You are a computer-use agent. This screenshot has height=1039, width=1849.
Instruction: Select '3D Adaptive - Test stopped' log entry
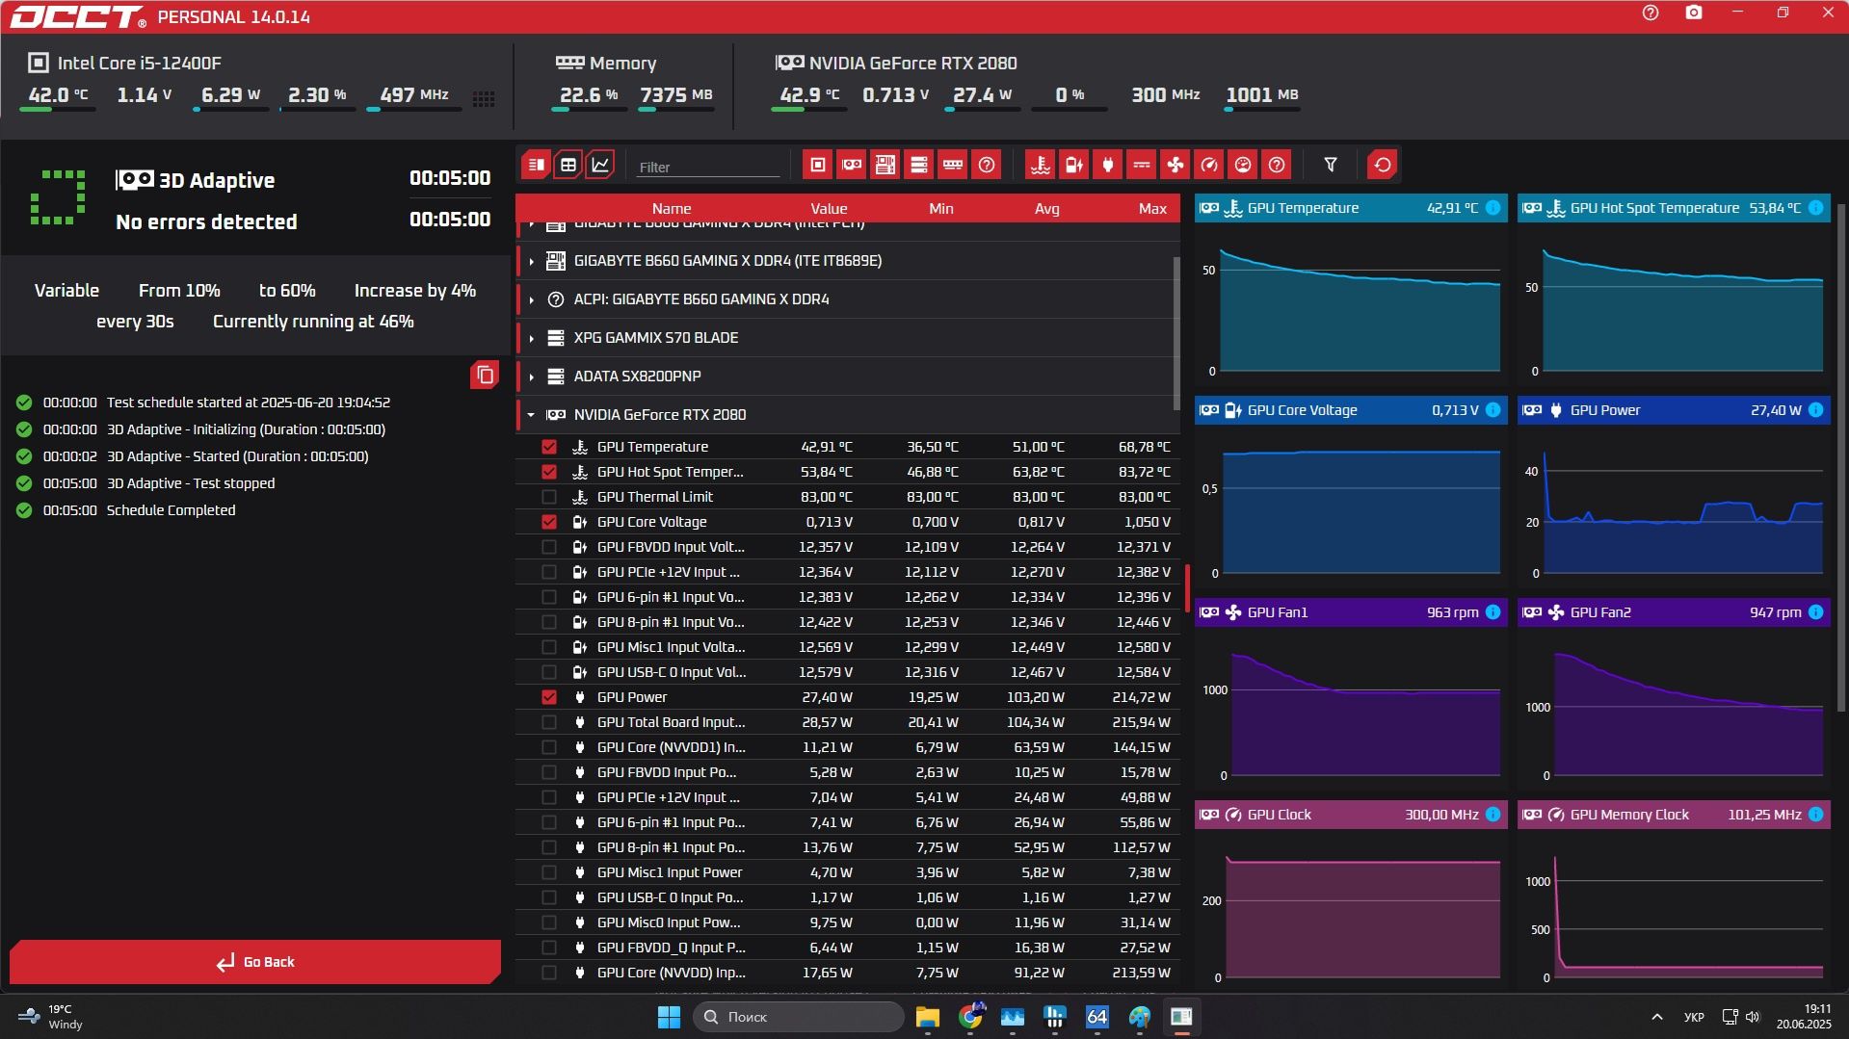[x=191, y=483]
